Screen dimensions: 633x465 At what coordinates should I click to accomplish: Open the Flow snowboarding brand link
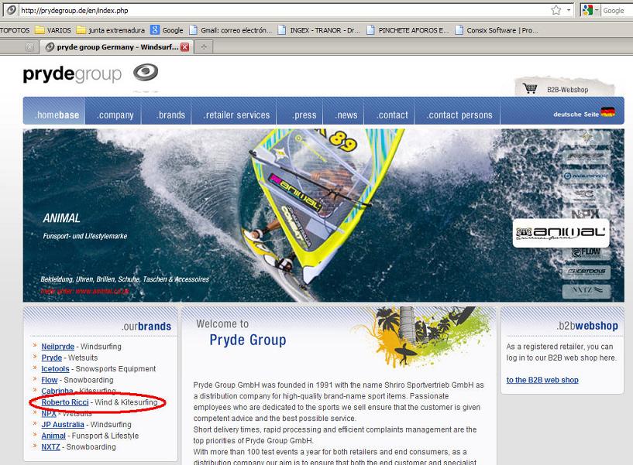[50, 380]
